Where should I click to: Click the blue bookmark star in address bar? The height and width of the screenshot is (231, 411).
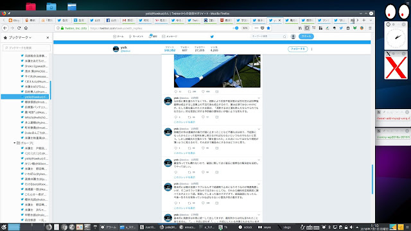268,28
